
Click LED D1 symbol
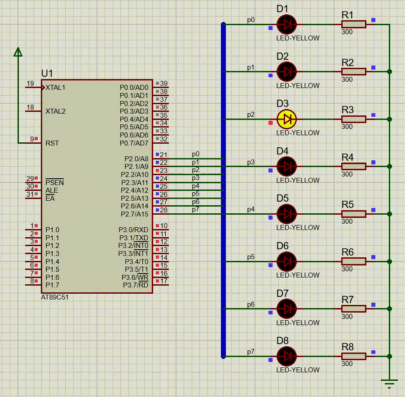coord(286,25)
